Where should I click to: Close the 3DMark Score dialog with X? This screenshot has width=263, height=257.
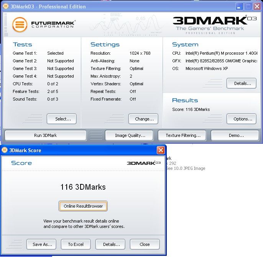click(x=161, y=150)
